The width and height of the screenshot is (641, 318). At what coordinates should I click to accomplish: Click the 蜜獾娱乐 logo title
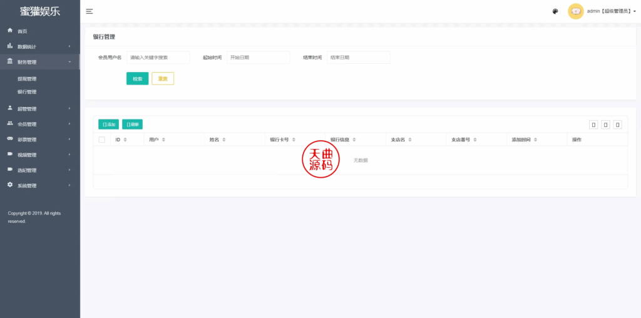click(x=40, y=11)
